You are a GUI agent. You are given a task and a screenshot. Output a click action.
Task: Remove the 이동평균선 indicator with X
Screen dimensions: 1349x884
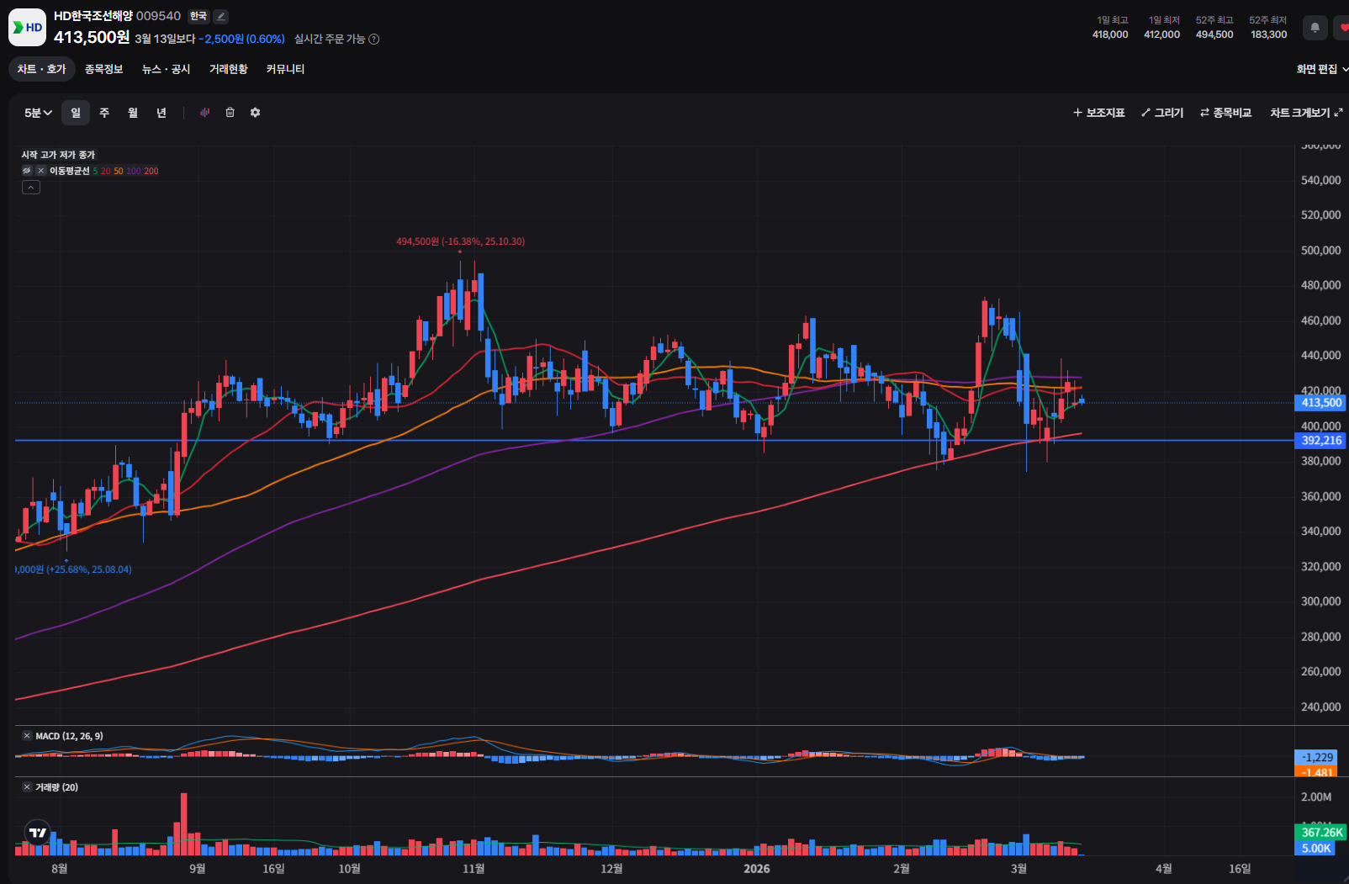point(40,171)
